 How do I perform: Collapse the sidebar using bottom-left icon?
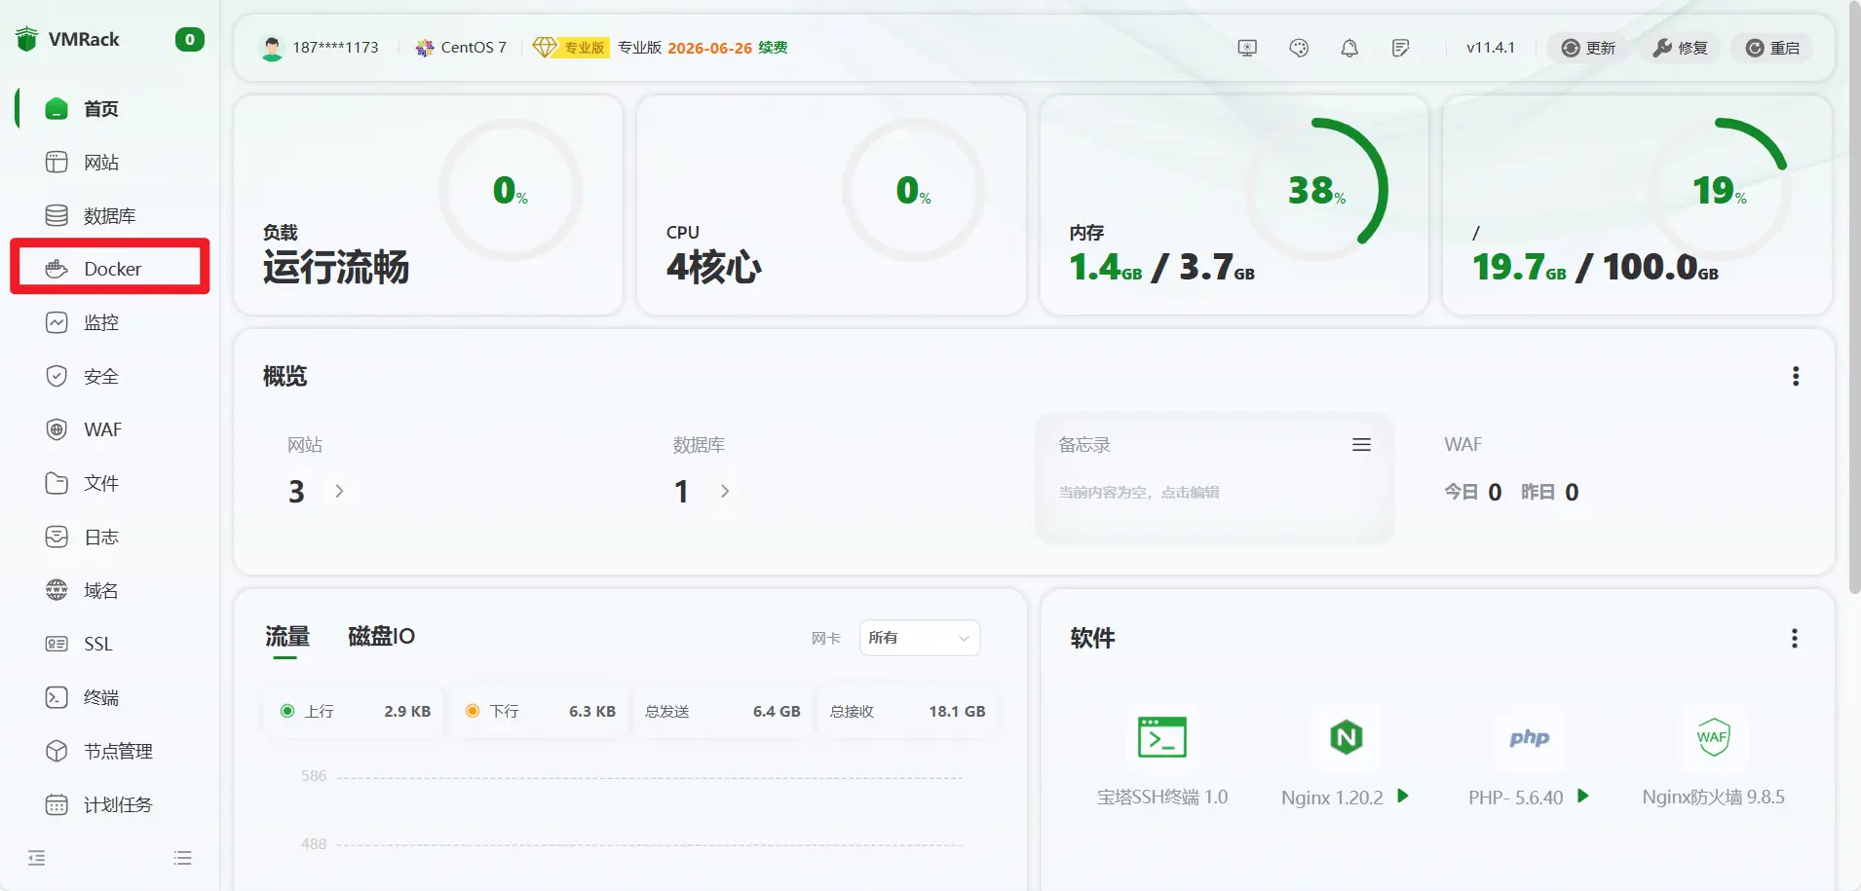pyautogui.click(x=37, y=858)
